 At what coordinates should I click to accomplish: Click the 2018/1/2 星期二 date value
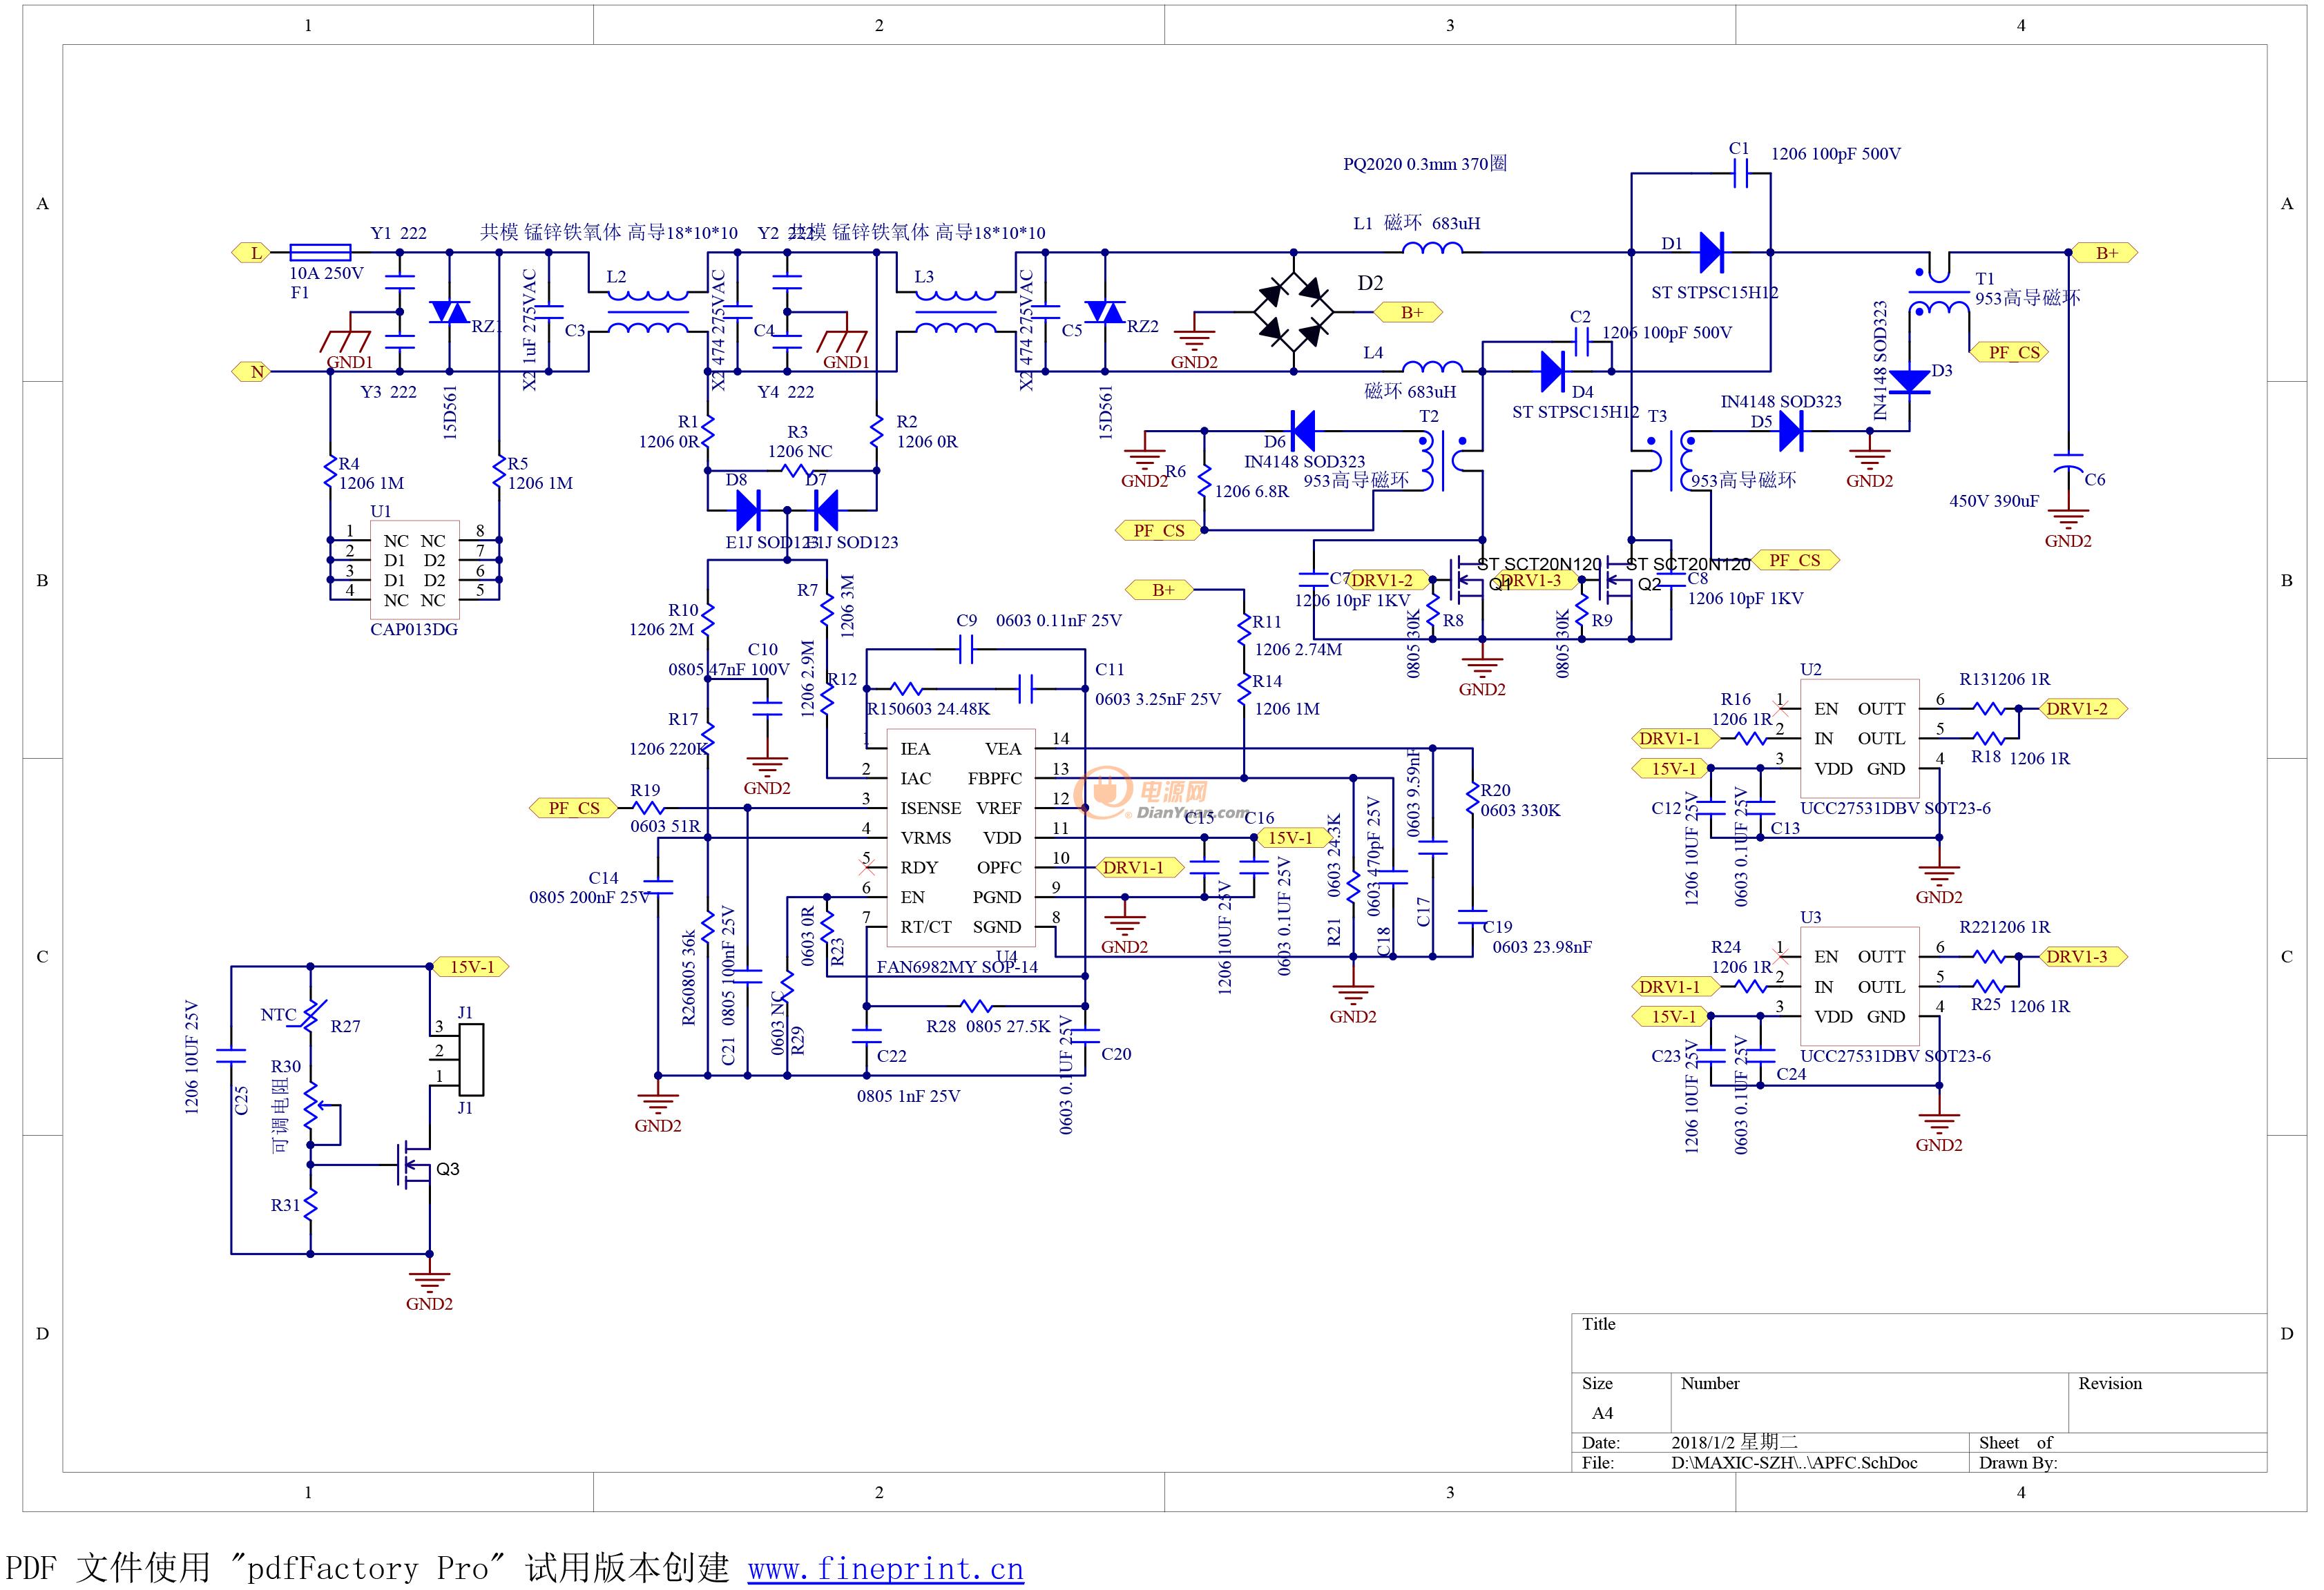coord(1734,1442)
